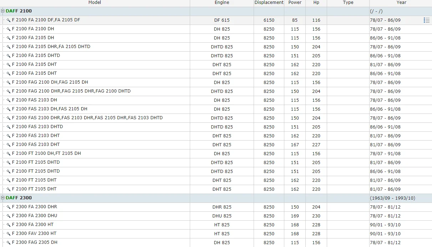
Task: Open the magnifier for F 2300 FA 2300 DHU
Action: pyautogui.click(x=9, y=216)
